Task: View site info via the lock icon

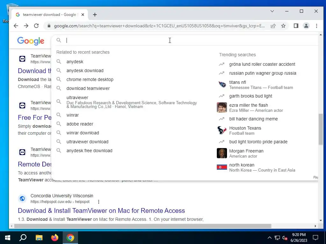Action: coord(49,26)
